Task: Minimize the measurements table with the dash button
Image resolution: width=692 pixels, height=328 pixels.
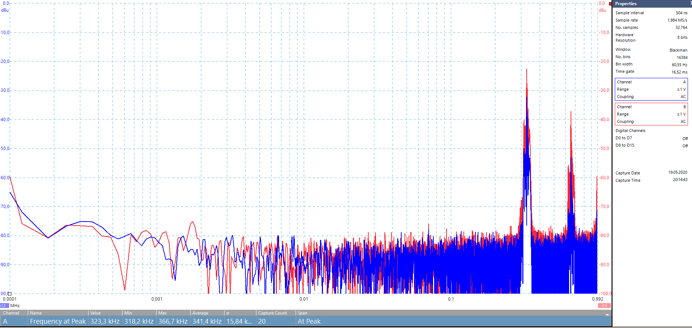Action: [x=607, y=314]
